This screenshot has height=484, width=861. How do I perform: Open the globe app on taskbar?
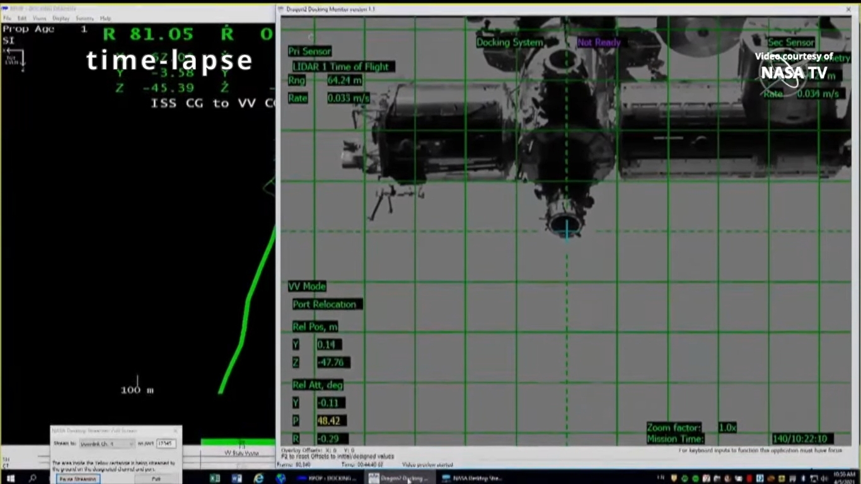280,479
